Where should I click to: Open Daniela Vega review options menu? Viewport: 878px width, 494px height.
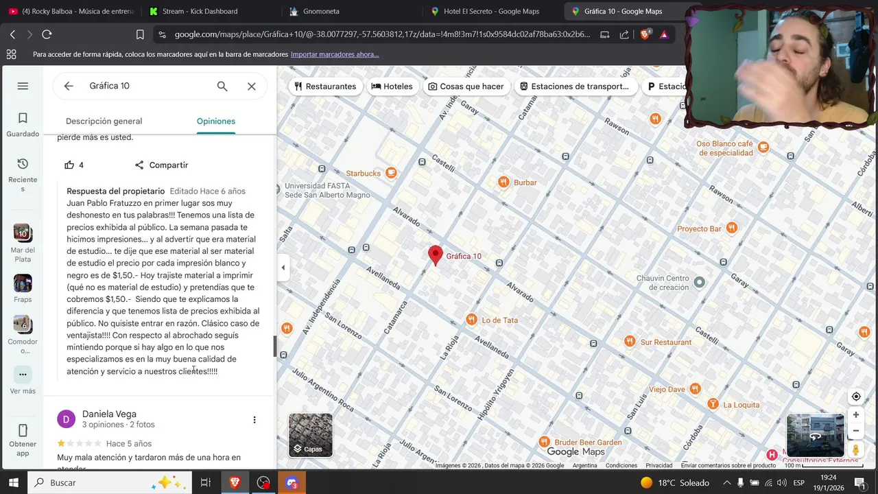point(254,420)
